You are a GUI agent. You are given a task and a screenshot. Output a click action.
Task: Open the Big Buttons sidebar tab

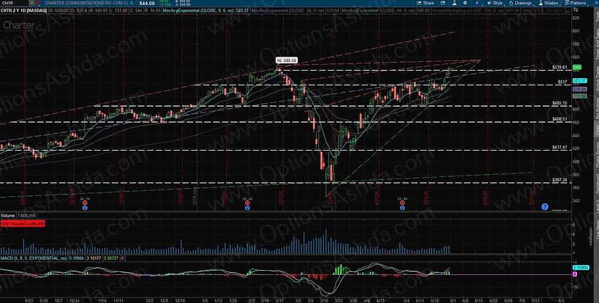(x=597, y=109)
